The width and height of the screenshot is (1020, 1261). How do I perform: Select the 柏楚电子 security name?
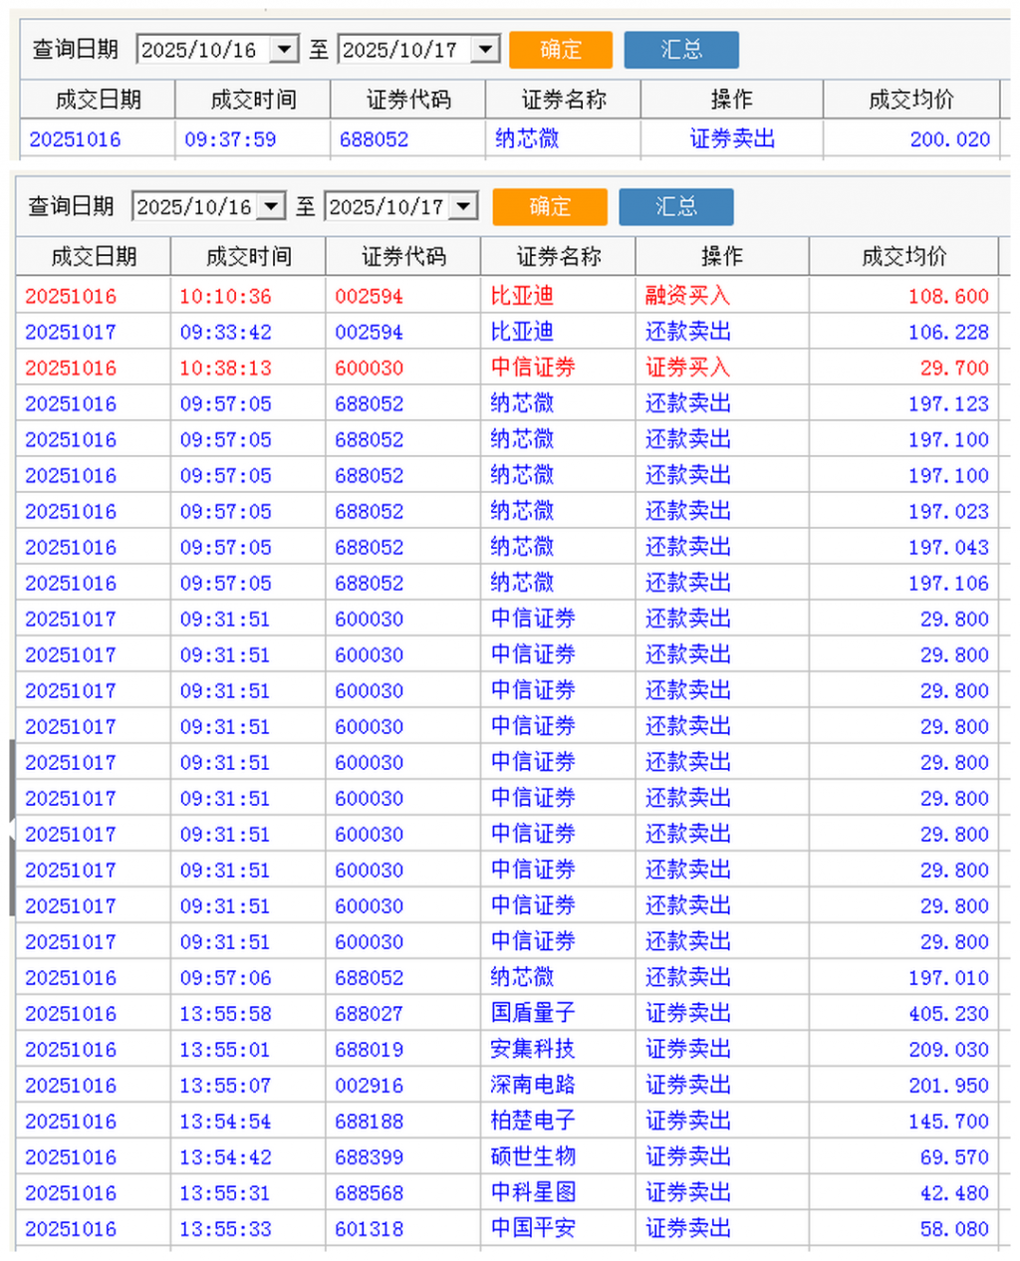tap(533, 1121)
